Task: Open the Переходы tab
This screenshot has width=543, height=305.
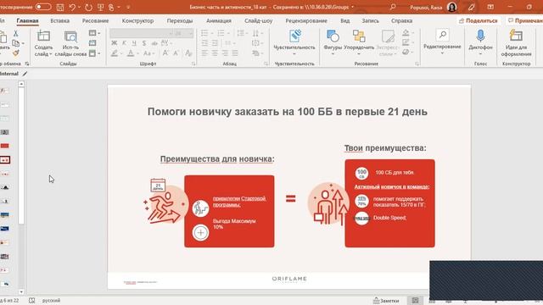Action: (179, 20)
